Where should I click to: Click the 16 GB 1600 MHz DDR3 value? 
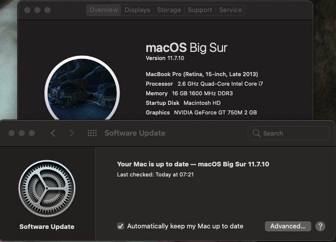pos(202,93)
